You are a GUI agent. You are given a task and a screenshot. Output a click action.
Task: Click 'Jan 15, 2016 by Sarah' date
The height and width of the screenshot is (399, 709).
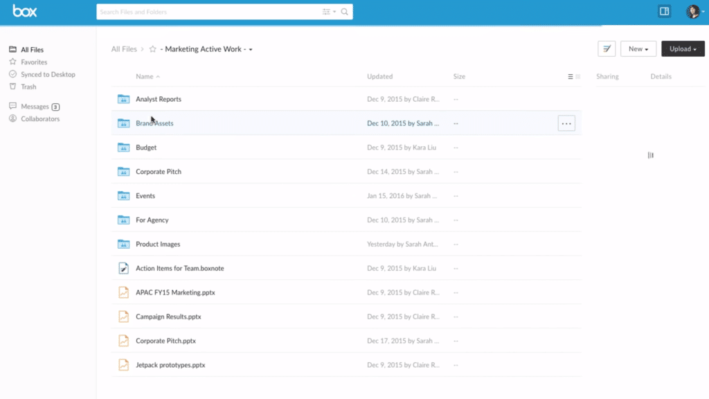(x=402, y=196)
